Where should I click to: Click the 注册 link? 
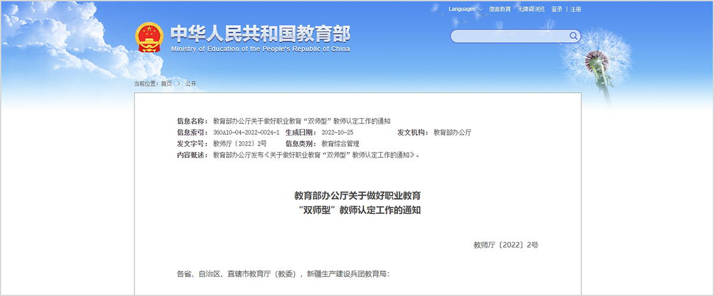(x=576, y=10)
